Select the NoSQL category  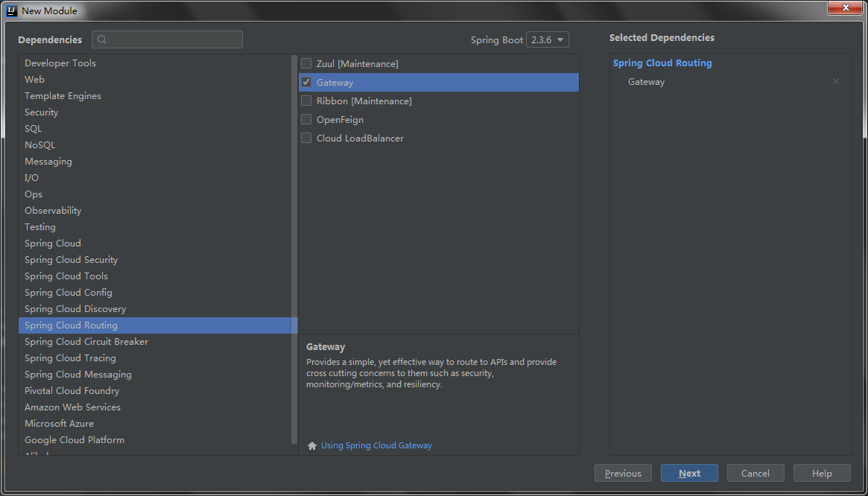tap(155, 145)
